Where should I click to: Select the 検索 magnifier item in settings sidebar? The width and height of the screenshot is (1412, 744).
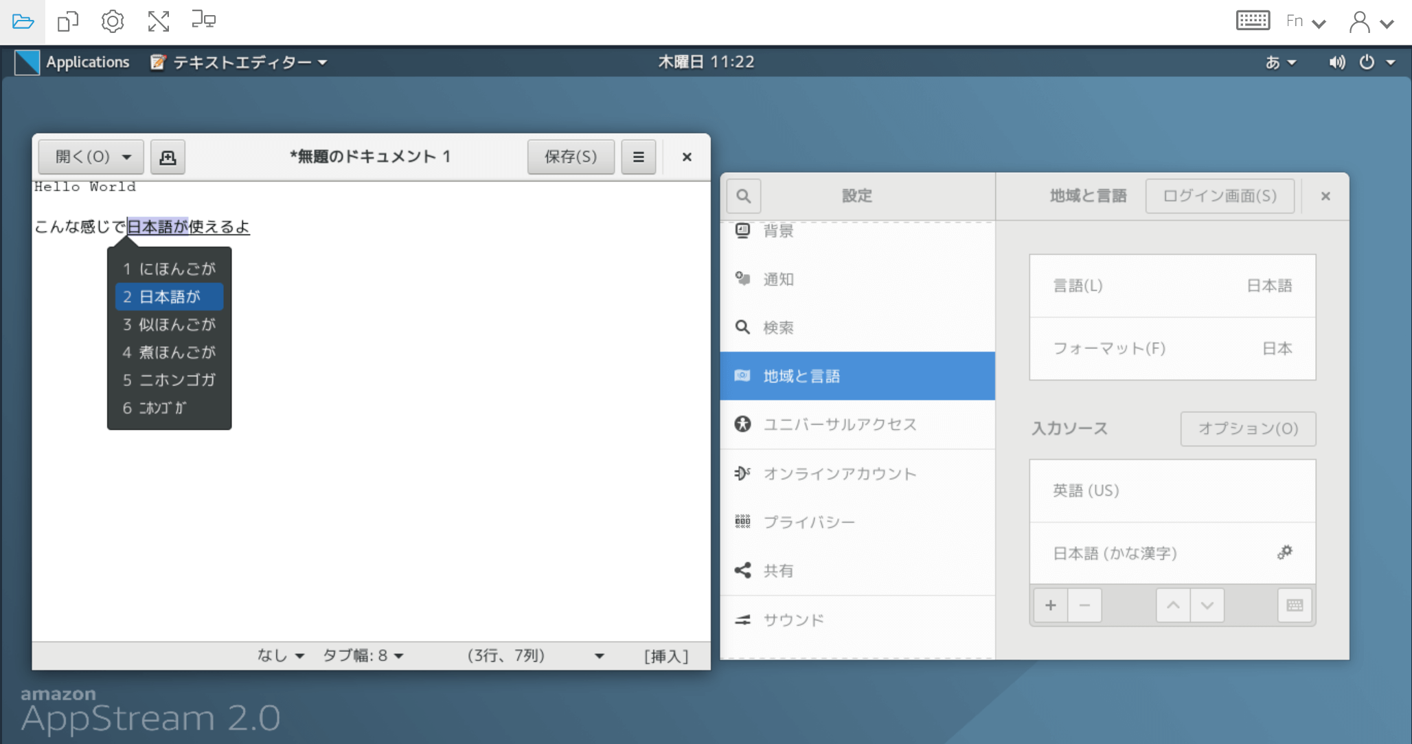pyautogui.click(x=778, y=328)
